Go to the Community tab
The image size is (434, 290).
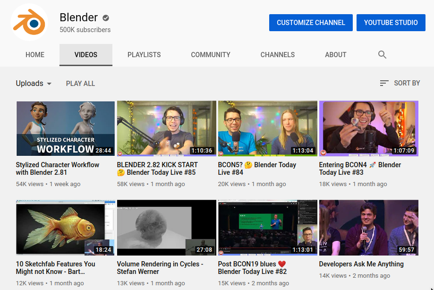211,55
